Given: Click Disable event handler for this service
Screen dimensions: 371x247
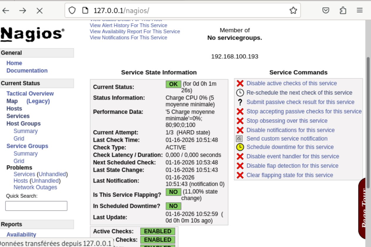Looking at the screenshot, I should 292,156.
